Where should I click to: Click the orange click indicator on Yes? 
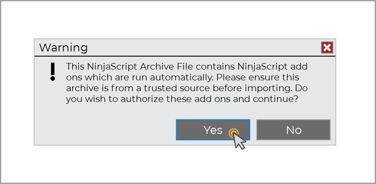[233, 132]
